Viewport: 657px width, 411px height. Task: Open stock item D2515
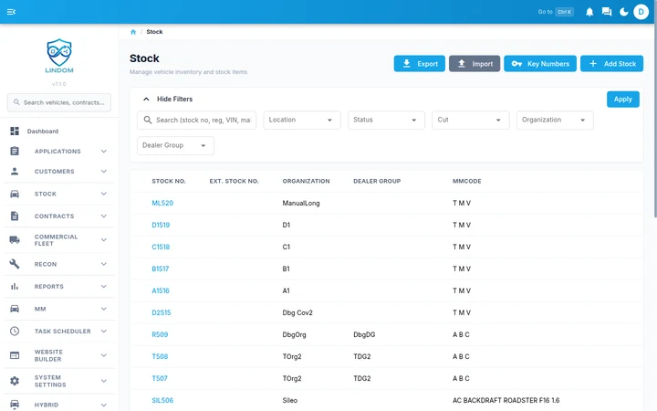[x=162, y=312]
